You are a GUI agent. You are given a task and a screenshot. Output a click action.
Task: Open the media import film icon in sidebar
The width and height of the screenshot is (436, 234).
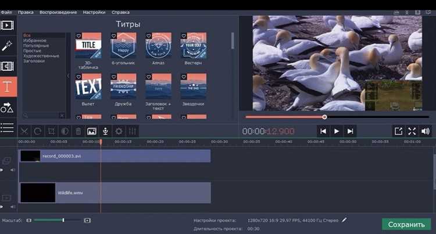click(7, 26)
